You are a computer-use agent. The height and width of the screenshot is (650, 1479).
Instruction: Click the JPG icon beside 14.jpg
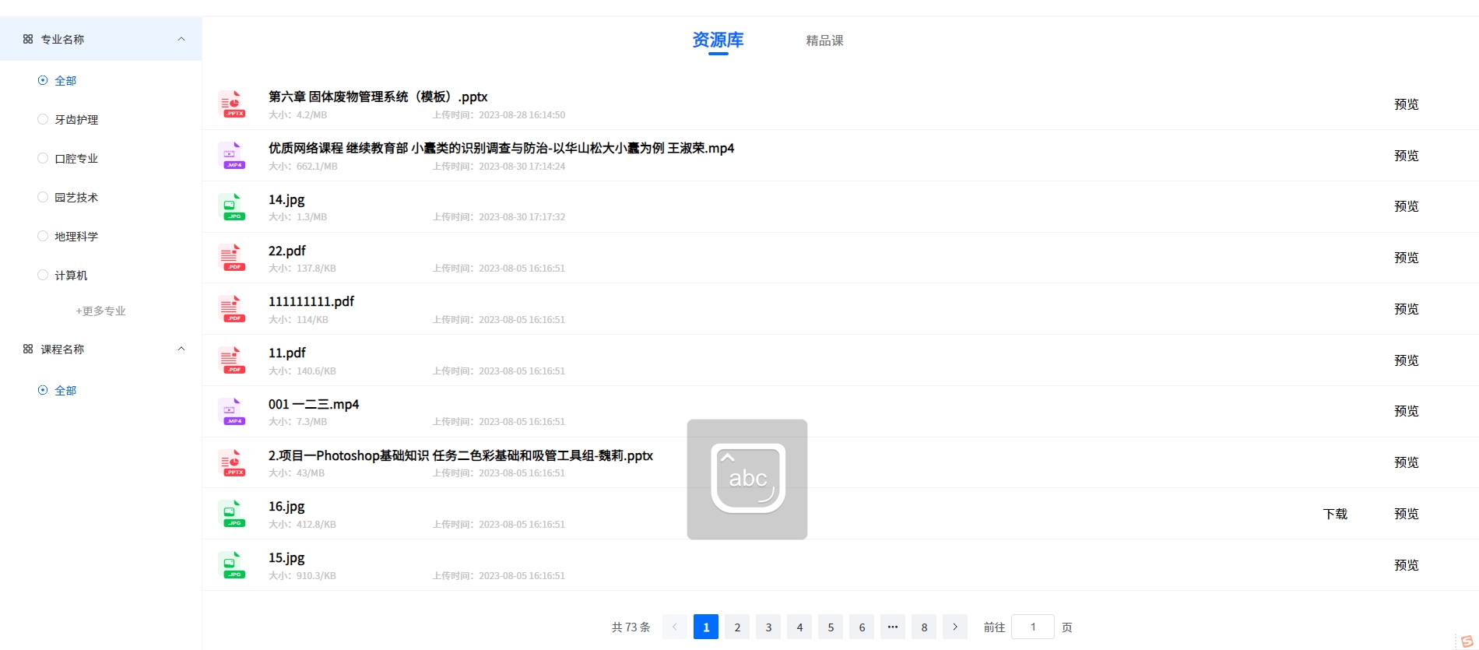tap(232, 206)
